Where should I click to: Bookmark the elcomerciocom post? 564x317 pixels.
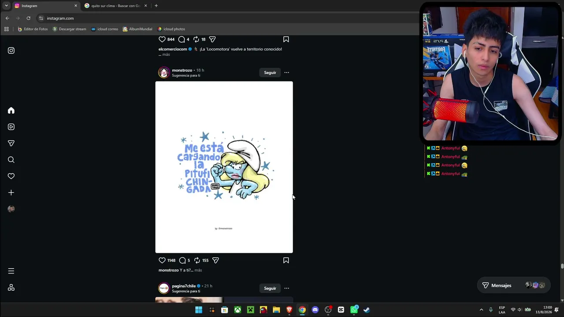tap(286, 39)
